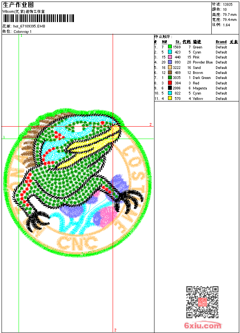Click the black Magenta-labeled swatch
Screen dimensions: 240x333
click(170, 88)
